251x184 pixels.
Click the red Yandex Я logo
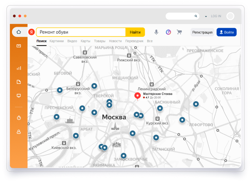(x=32, y=32)
